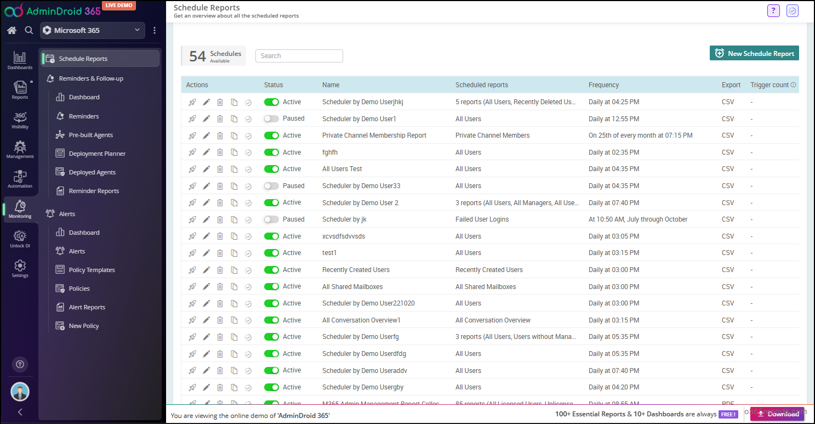Toggle status for All Conversation Overview1

pyautogui.click(x=271, y=320)
